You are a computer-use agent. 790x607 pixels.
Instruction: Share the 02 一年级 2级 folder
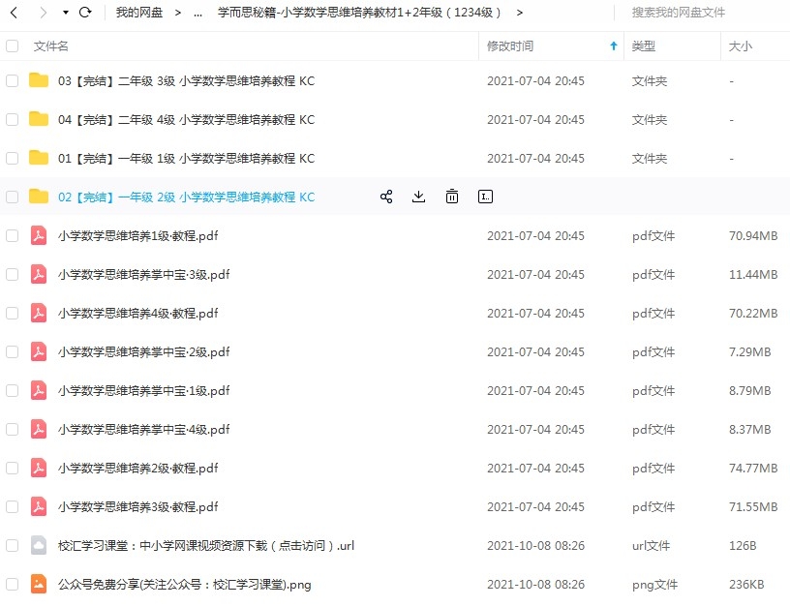pyautogui.click(x=386, y=197)
